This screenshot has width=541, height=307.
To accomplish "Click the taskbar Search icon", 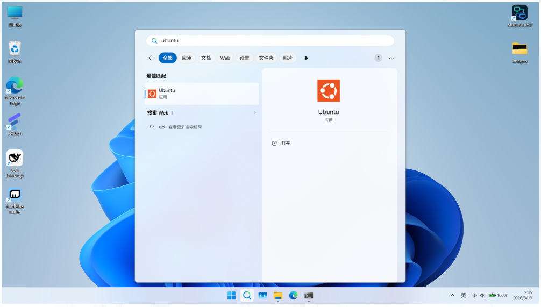I will [x=247, y=296].
